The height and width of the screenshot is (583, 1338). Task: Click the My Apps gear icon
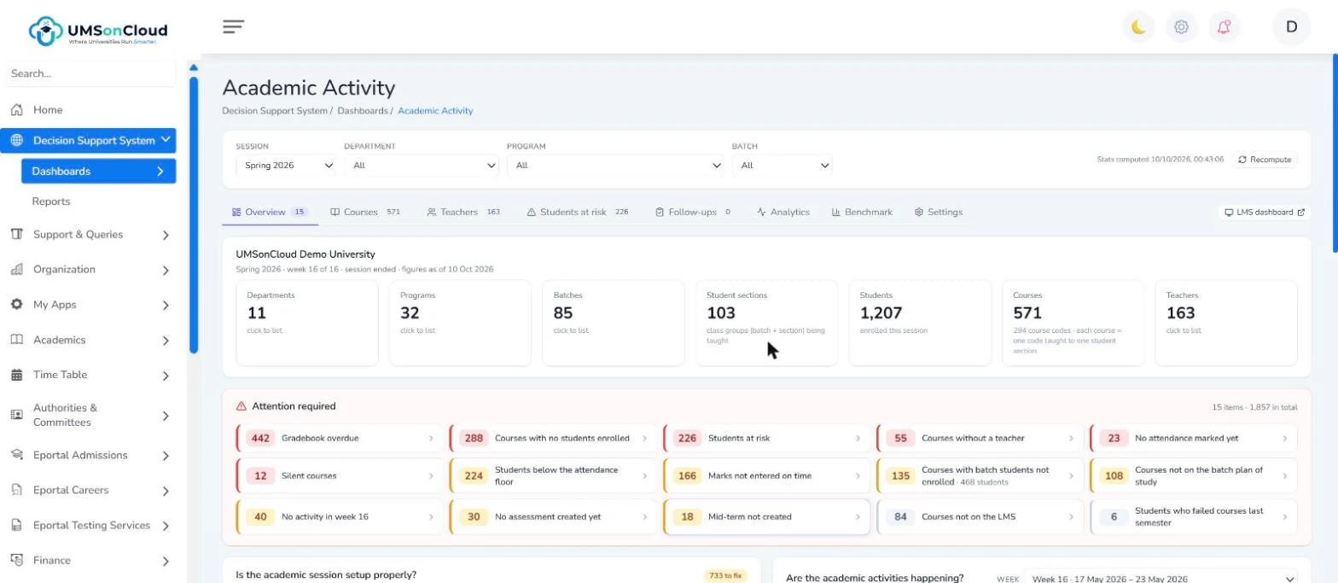tap(16, 305)
